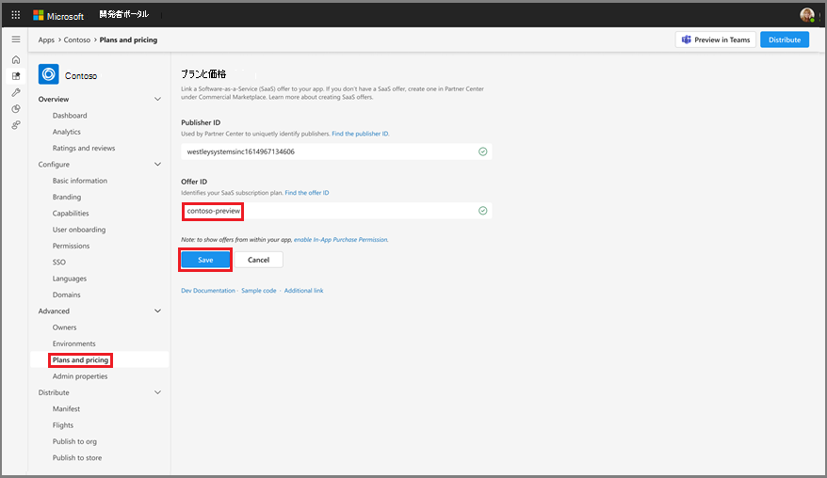The height and width of the screenshot is (478, 827).
Task: Open Basic information page
Action: (80, 181)
